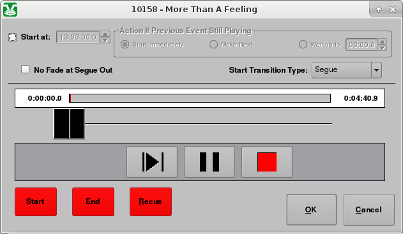This screenshot has height=234, width=403.
Task: Stop playback with the red square button
Action: coord(267,162)
